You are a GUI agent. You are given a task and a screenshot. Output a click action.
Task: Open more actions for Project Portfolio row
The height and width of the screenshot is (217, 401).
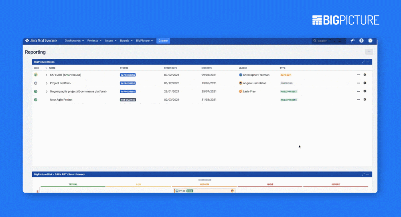pyautogui.click(x=358, y=83)
